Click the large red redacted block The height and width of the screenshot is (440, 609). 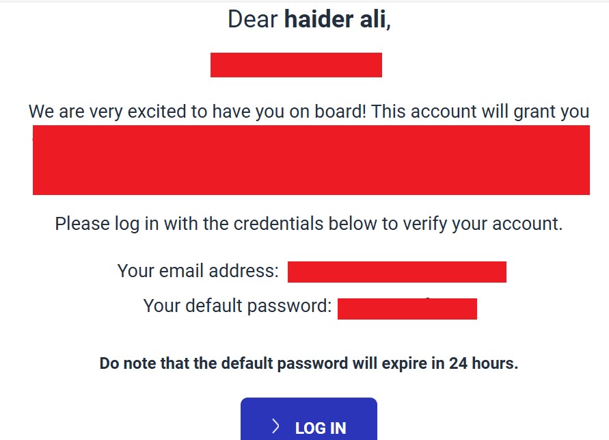(311, 160)
